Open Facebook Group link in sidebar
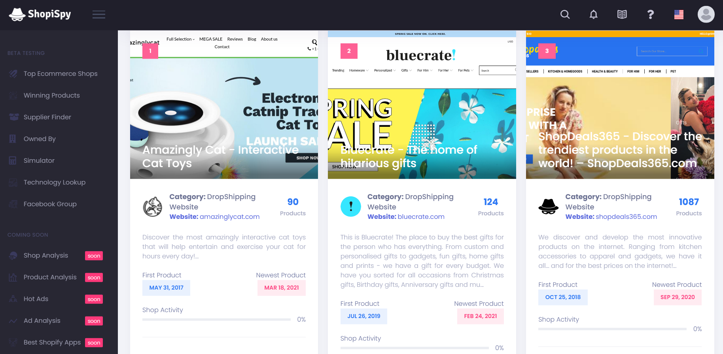 coord(50,204)
